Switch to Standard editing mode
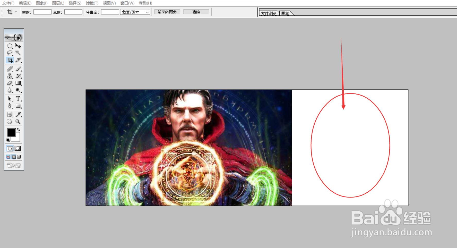Image resolution: width=457 pixels, height=248 pixels. (x=10, y=149)
